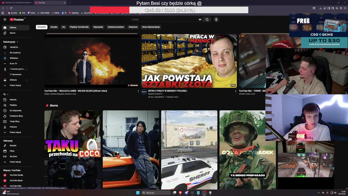Open Windows Start menu
Screen dimensions: 348x196
point(138,193)
